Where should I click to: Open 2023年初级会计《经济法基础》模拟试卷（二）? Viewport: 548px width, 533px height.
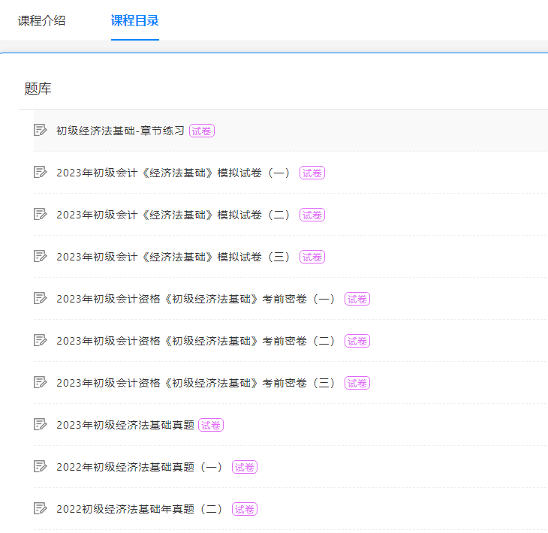point(173,215)
